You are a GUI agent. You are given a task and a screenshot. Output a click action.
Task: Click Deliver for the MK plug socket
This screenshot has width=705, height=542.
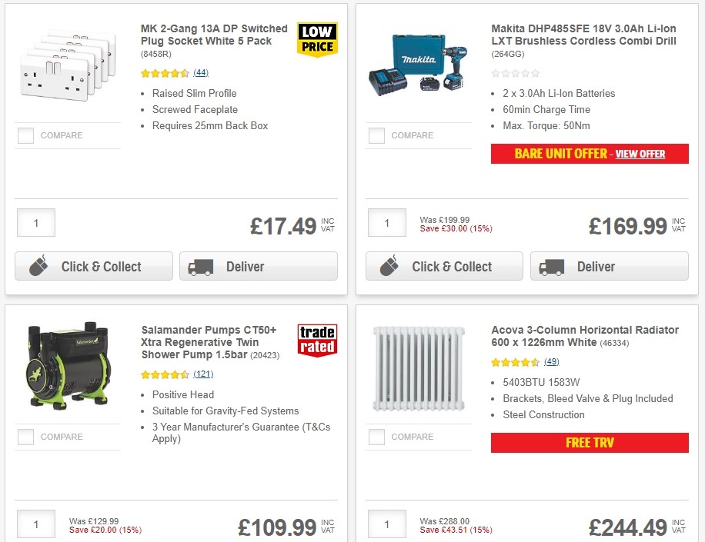coord(258,266)
